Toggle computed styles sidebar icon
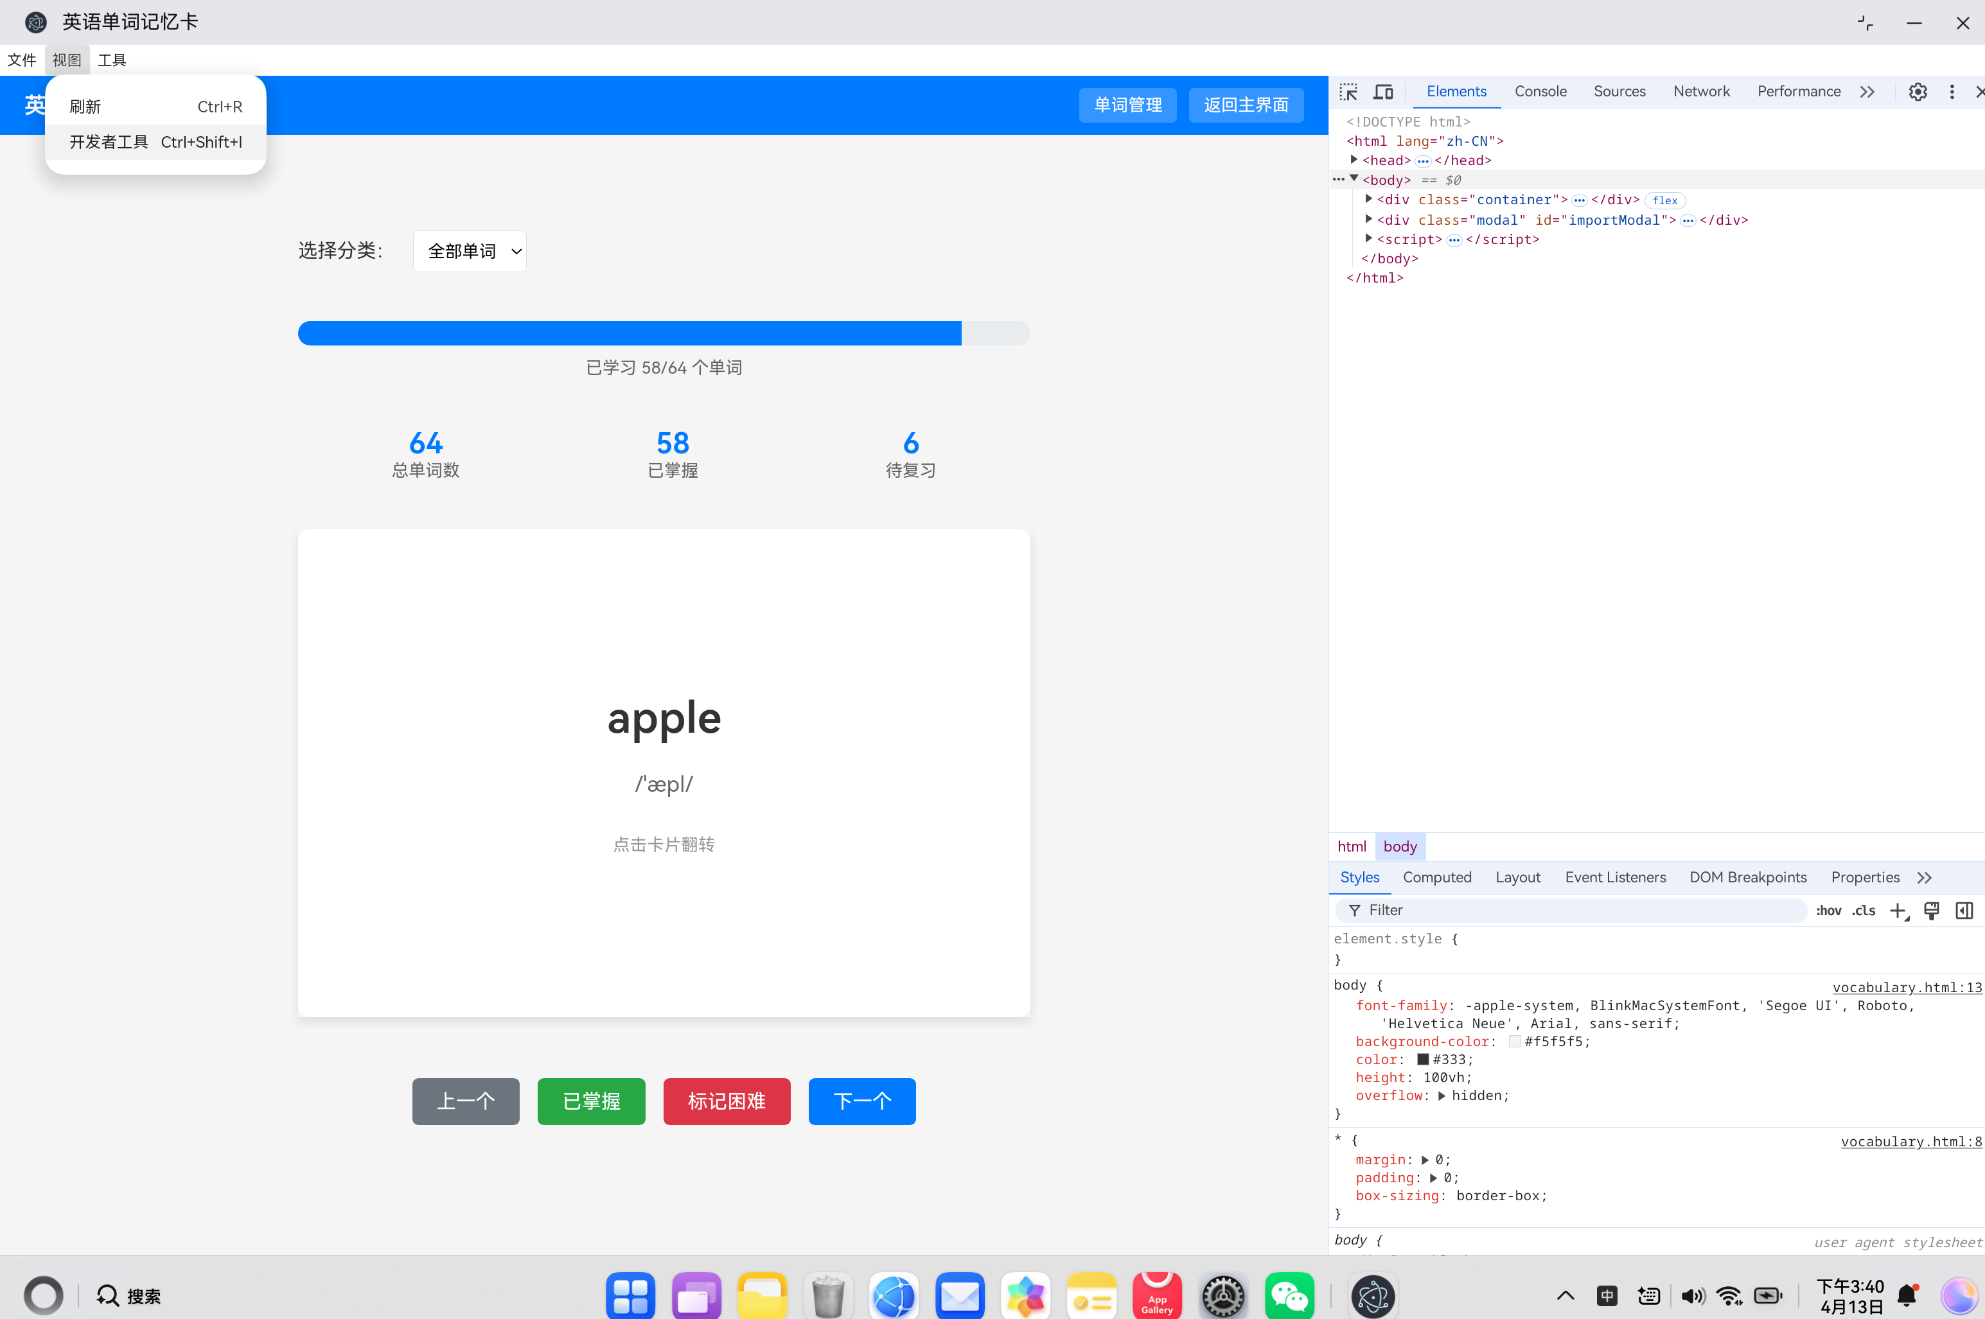 (x=1964, y=911)
